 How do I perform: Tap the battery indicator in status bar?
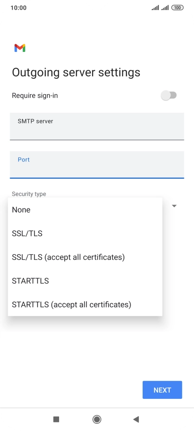click(x=177, y=8)
